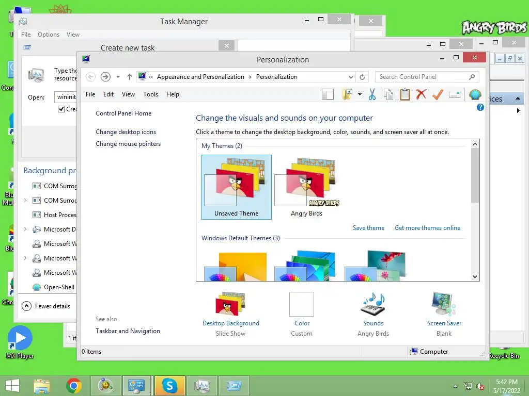Click the navigation pane toolbar icon
Image resolution: width=529 pixels, height=396 pixels.
click(x=328, y=95)
